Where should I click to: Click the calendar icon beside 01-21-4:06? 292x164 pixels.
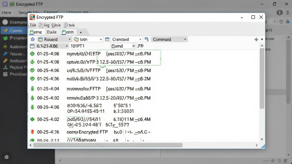pos(32,46)
